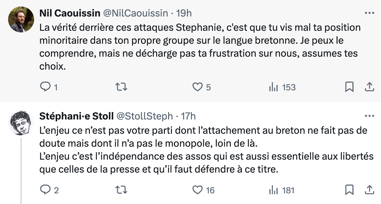Open the Nil Caouissin display name link
381x204 pixels.
[x=69, y=13]
